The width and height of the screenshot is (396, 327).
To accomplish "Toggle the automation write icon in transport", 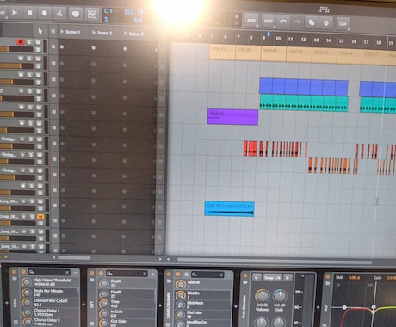I will [x=59, y=14].
